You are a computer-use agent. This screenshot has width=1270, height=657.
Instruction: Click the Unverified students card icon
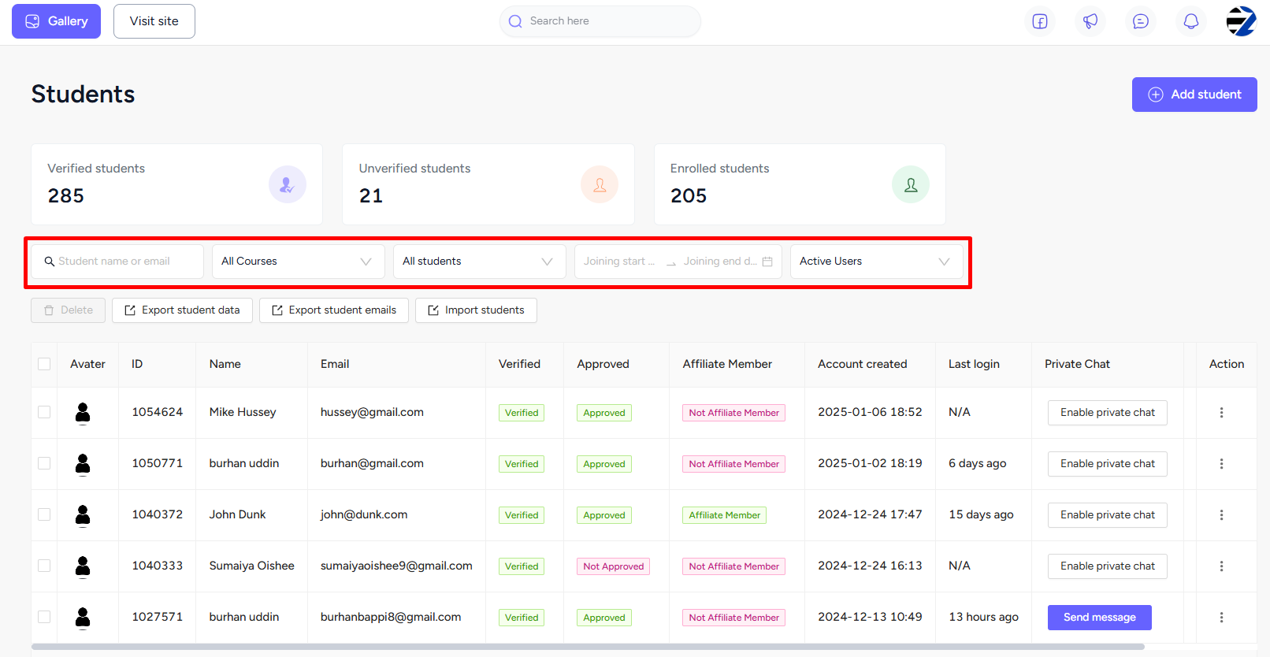[600, 184]
